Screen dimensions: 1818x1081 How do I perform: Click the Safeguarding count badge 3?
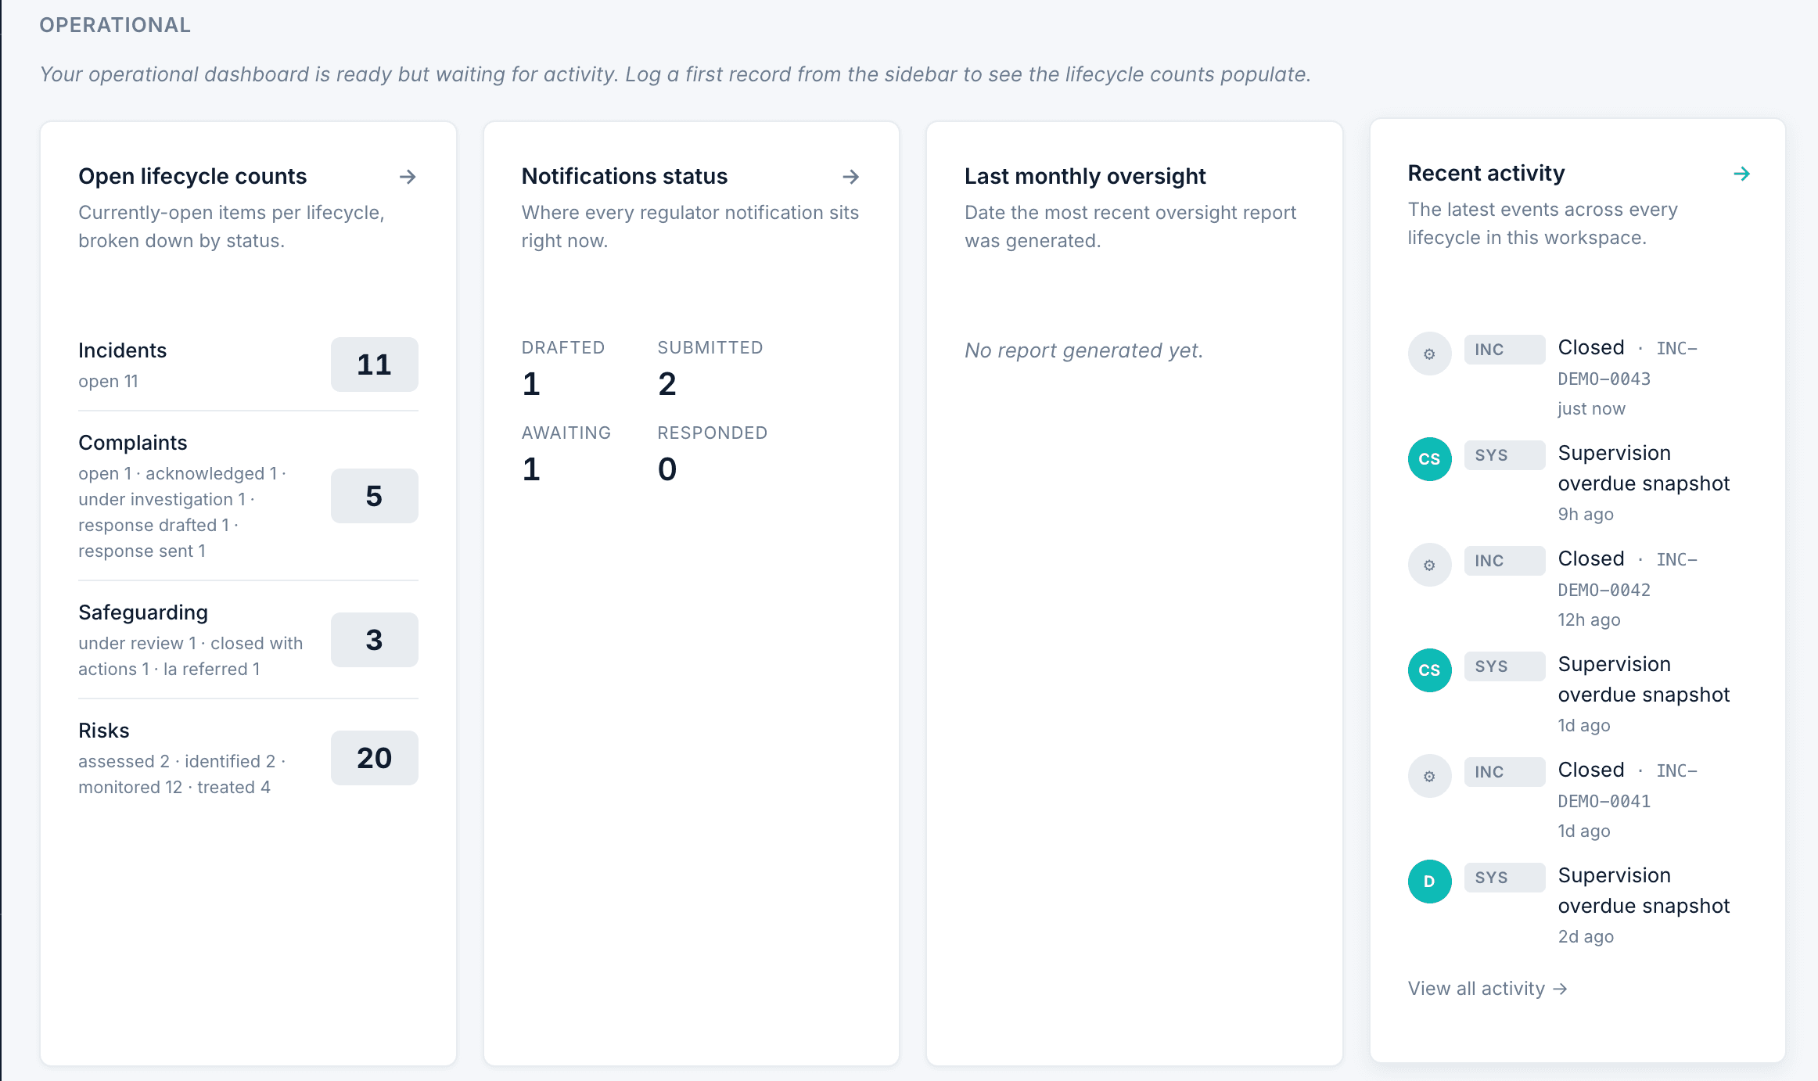[374, 640]
